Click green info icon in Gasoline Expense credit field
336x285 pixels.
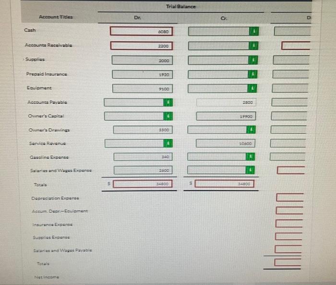[x=250, y=156]
